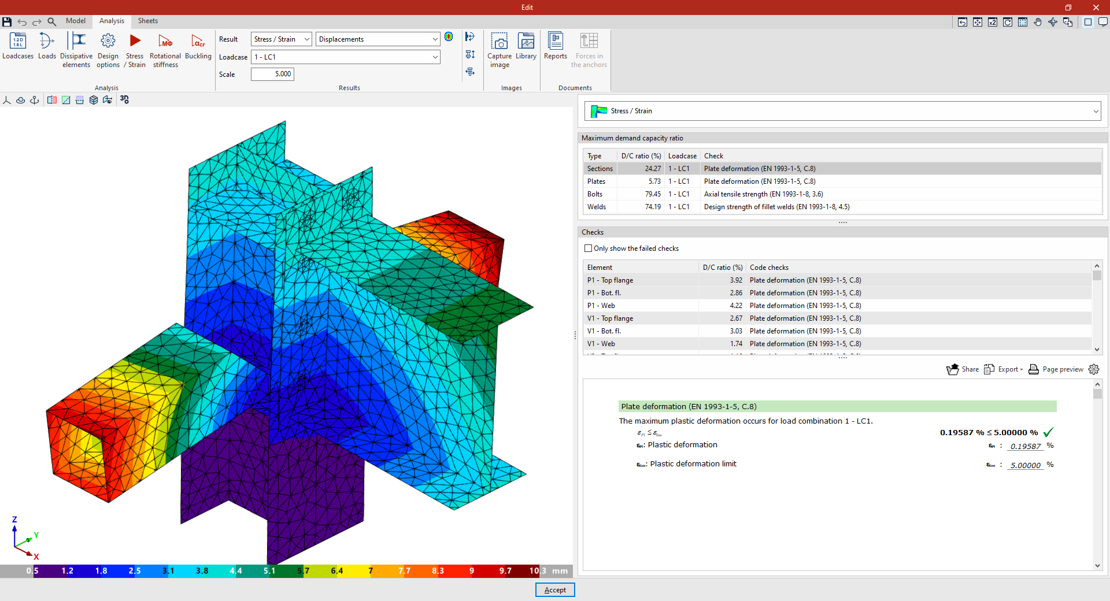Click the redraw view icon

pos(1008,22)
